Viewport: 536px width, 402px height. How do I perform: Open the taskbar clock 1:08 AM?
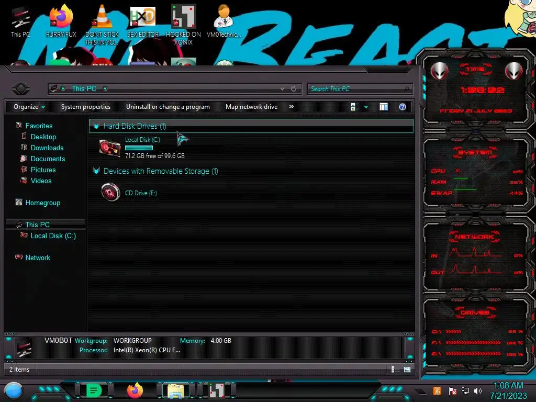(x=508, y=390)
